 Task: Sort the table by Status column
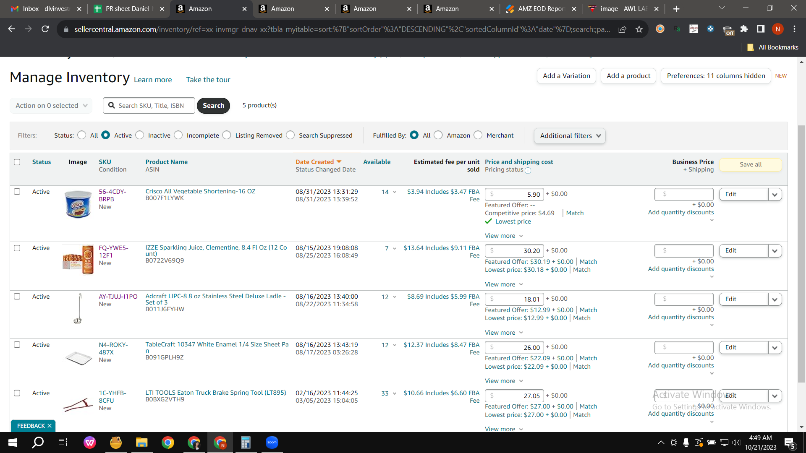(42, 162)
